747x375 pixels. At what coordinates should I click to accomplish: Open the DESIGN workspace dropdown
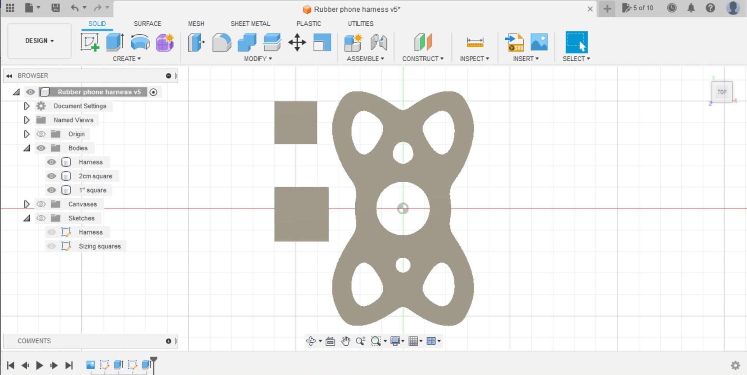(39, 40)
